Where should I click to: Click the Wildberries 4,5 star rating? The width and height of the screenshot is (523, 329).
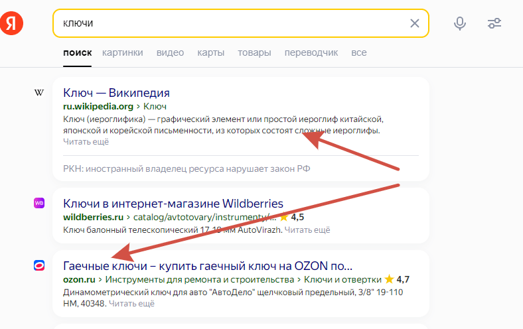point(292,217)
